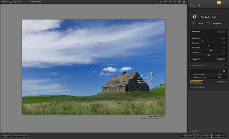Click the Add Control Point icon

tap(195, 17)
